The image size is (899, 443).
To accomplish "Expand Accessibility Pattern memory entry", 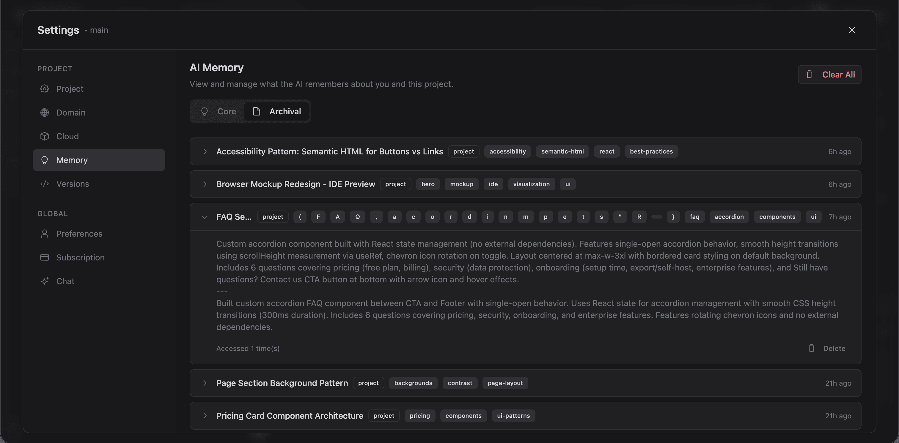I will pos(205,151).
